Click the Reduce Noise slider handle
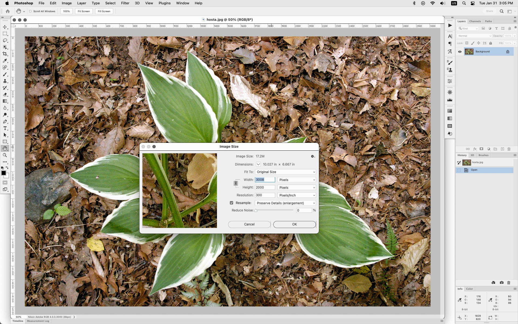Image resolution: width=518 pixels, height=324 pixels. tap(256, 210)
